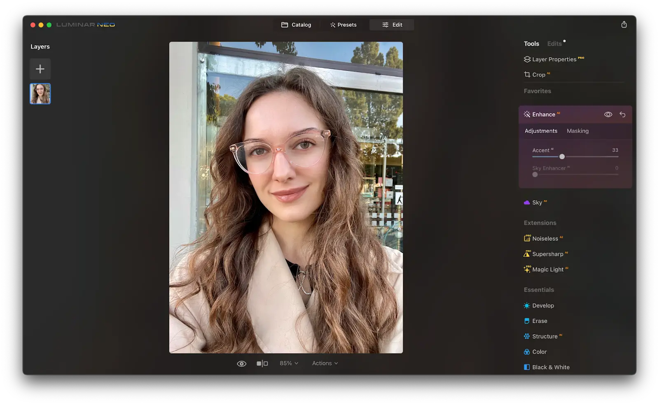Switch to the Presets tab
This screenshot has width=659, height=405.
[343, 25]
